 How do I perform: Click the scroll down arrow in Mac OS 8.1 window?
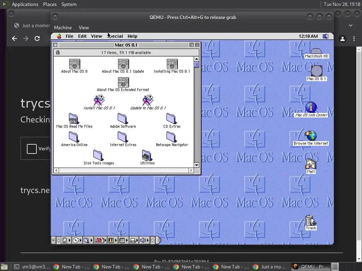(197, 165)
